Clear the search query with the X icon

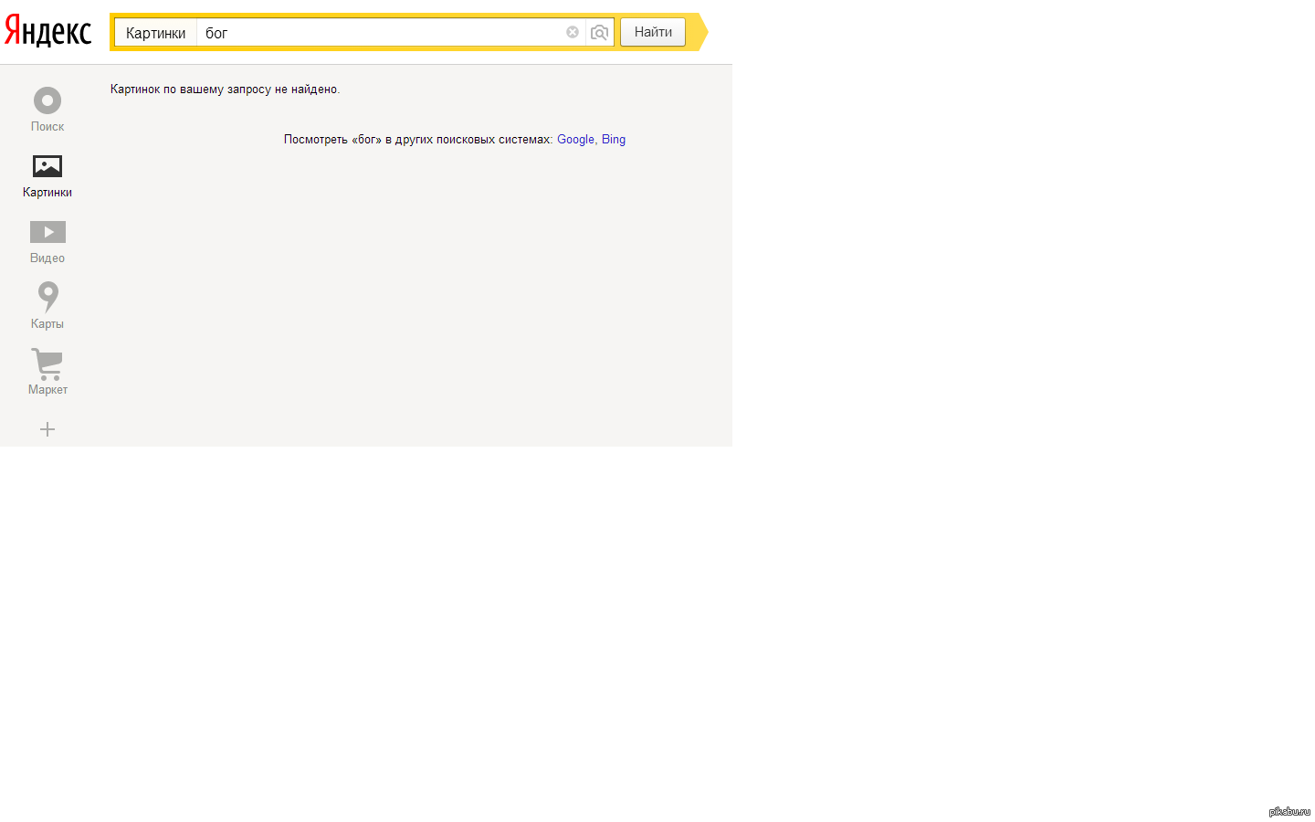[573, 32]
